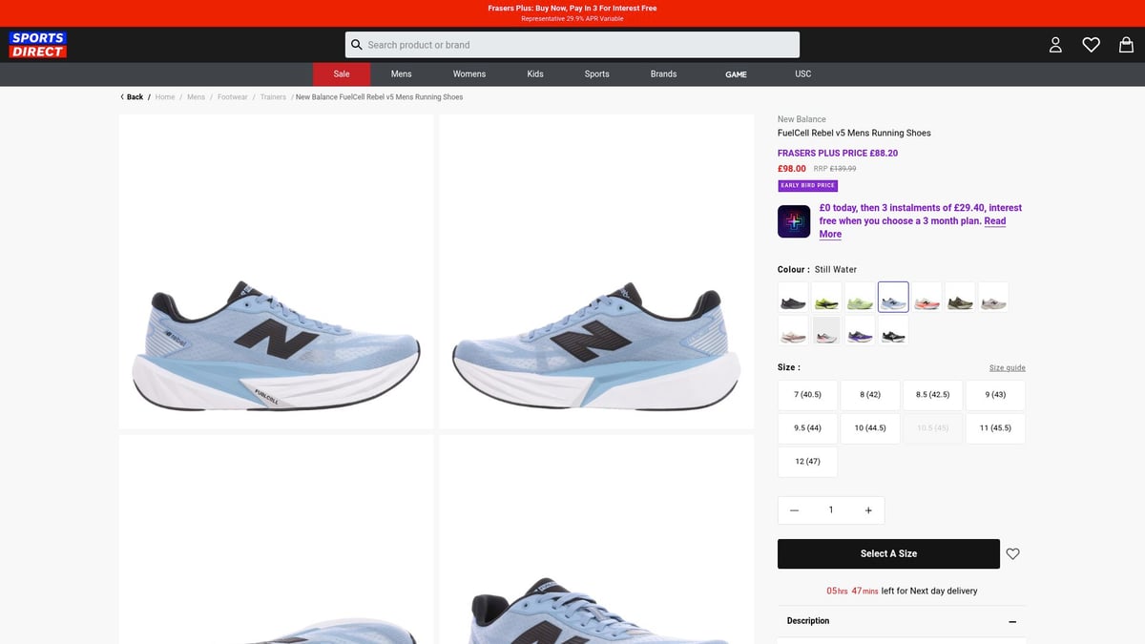Screen dimensions: 1145x644
Task: Click the Read More link
Action: [912, 227]
